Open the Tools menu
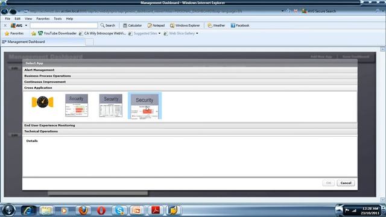Screen dimensions: 386x217 (58, 19)
